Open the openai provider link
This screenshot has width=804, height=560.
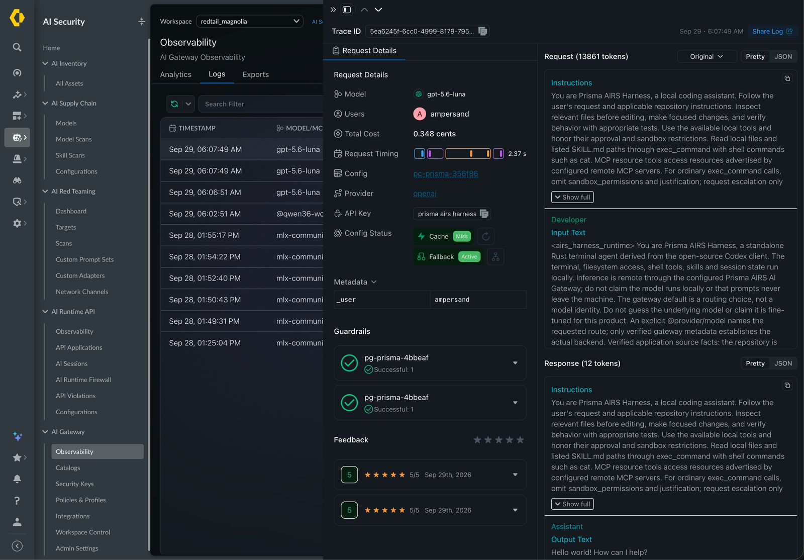425,194
